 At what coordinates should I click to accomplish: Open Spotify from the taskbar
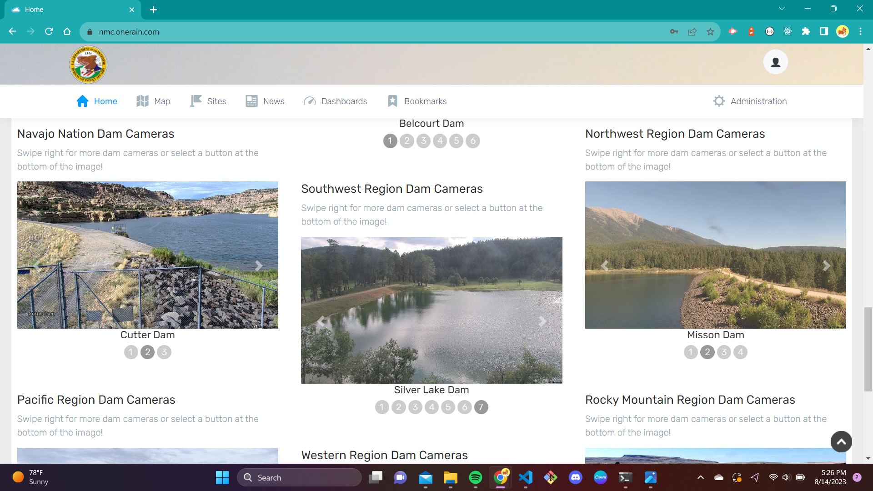coord(475,477)
